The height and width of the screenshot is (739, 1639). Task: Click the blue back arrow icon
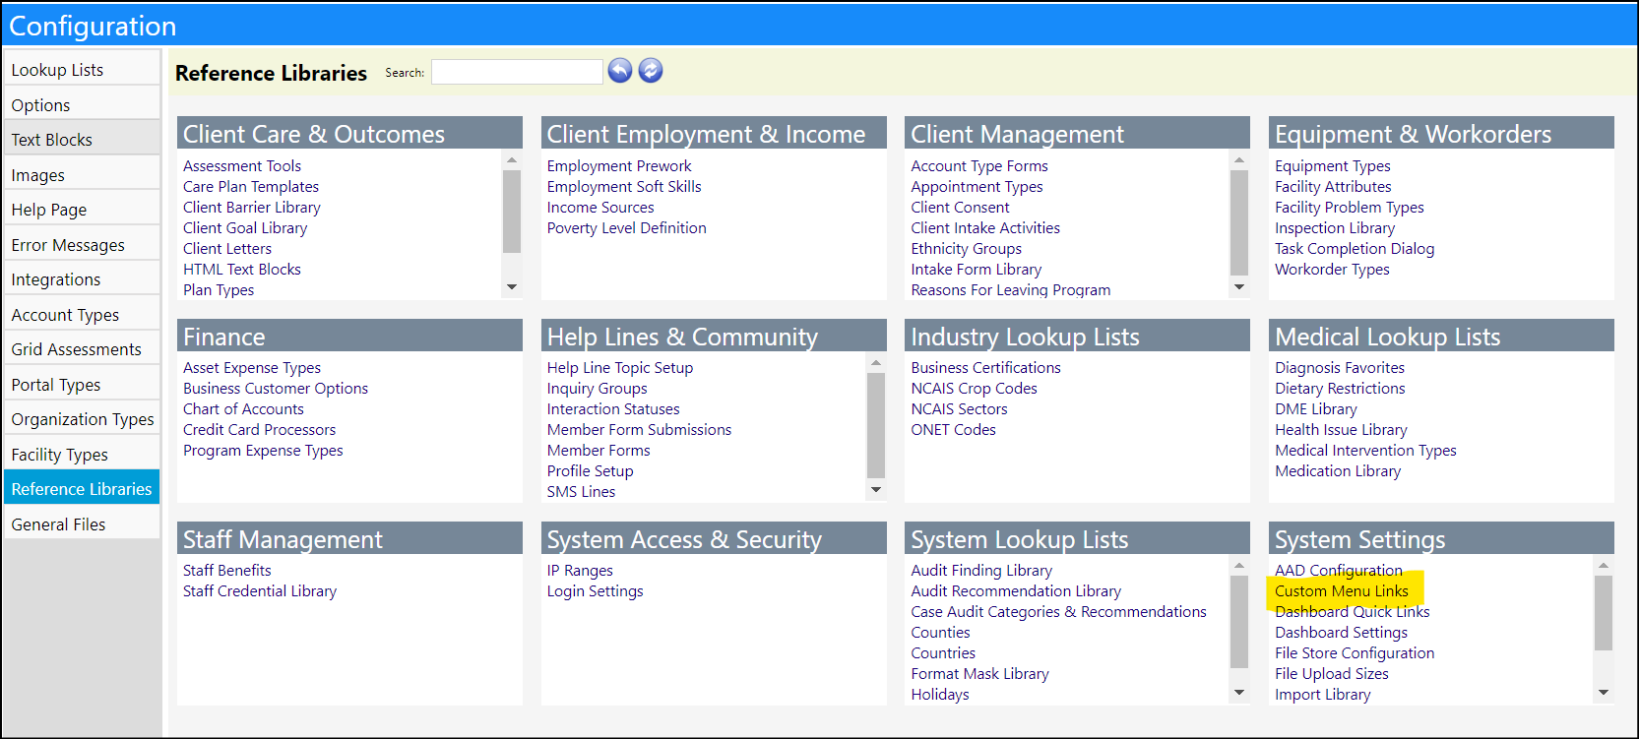pyautogui.click(x=619, y=71)
